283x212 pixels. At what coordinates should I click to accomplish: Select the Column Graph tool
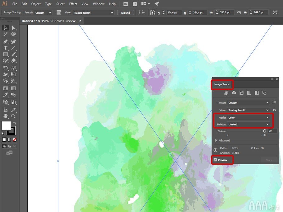click(x=14, y=102)
